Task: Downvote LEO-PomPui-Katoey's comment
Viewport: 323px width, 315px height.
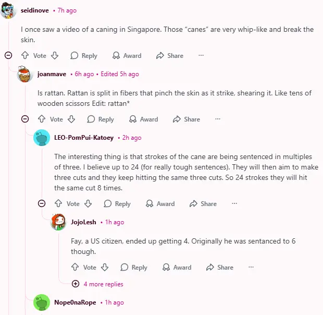Action: pyautogui.click(x=88, y=204)
